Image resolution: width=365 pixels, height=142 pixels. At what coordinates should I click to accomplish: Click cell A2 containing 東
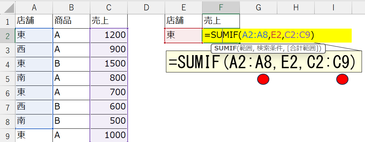coord(34,35)
